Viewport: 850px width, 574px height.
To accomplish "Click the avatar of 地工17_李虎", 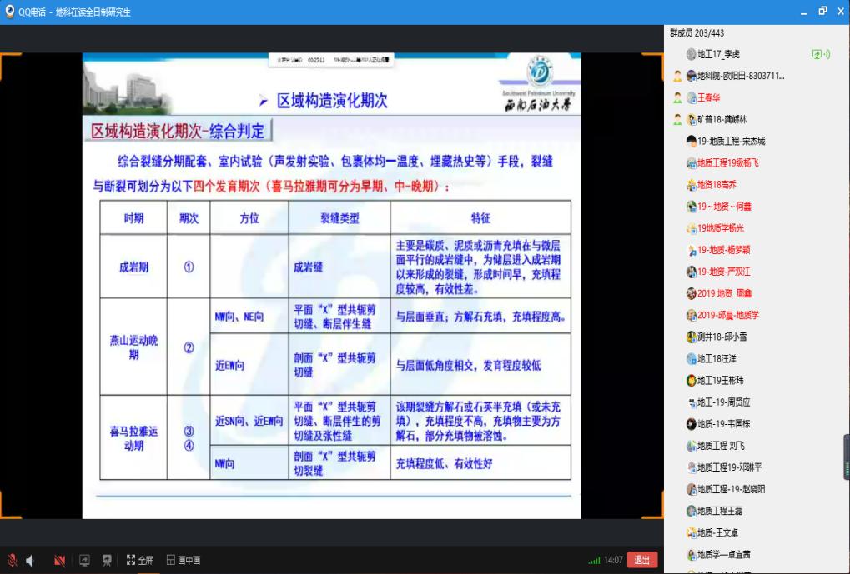I will [691, 54].
